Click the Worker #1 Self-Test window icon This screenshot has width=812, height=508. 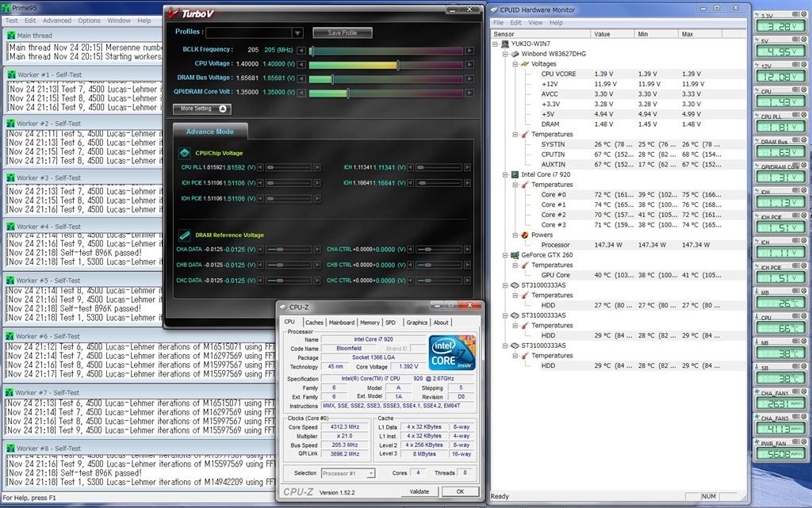coord(11,74)
